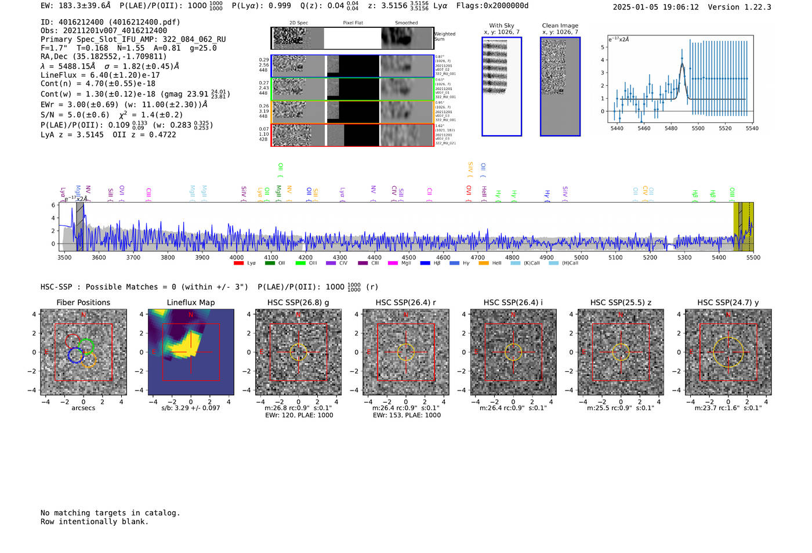Click the magenta MgII legend swatch
This screenshot has height=553, width=812.
(x=393, y=263)
